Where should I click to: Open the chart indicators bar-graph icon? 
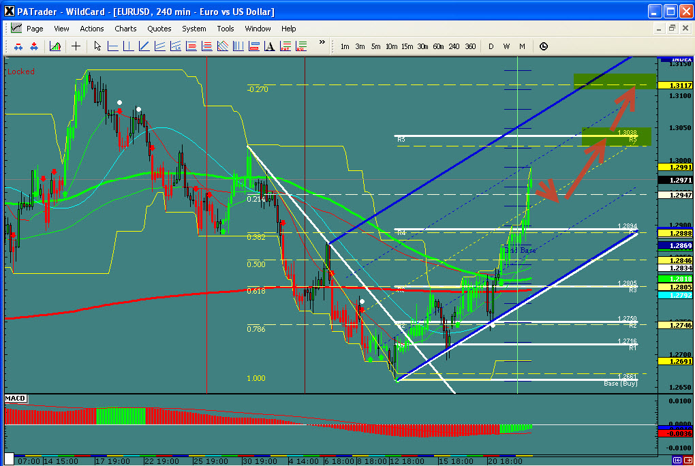tap(55, 46)
